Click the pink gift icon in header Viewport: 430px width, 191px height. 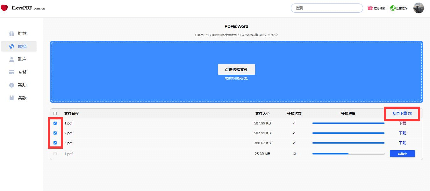370,8
